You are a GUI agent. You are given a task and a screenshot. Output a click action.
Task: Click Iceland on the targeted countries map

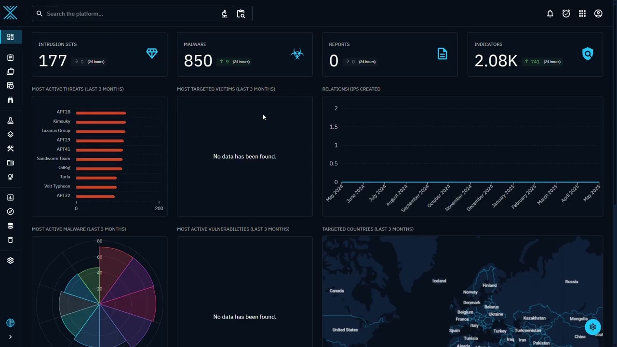click(439, 280)
